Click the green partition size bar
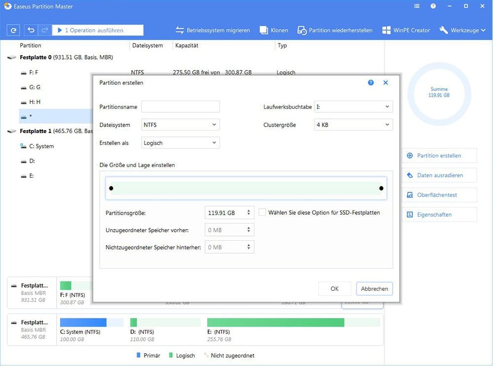The image size is (493, 366). pyautogui.click(x=246, y=188)
